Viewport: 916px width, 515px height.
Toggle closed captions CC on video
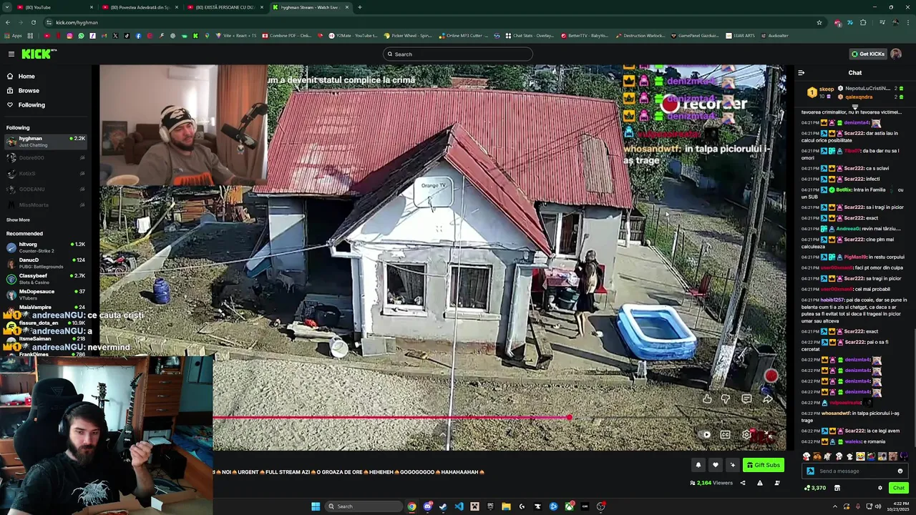tap(725, 434)
